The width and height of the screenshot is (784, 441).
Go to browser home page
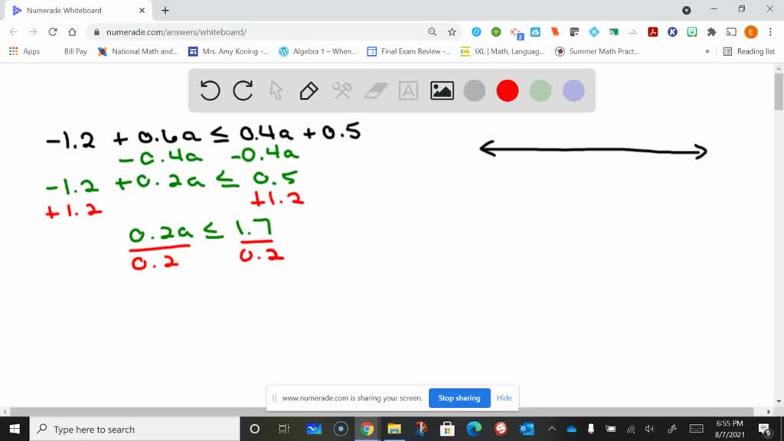72,32
